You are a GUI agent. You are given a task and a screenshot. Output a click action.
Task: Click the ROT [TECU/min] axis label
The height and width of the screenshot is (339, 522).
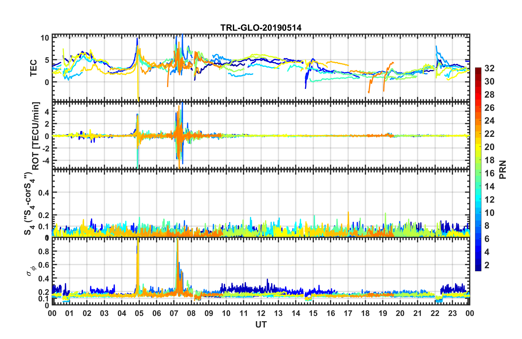(x=36, y=136)
